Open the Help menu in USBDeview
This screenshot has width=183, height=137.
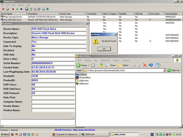pyautogui.click(x=28, y=5)
